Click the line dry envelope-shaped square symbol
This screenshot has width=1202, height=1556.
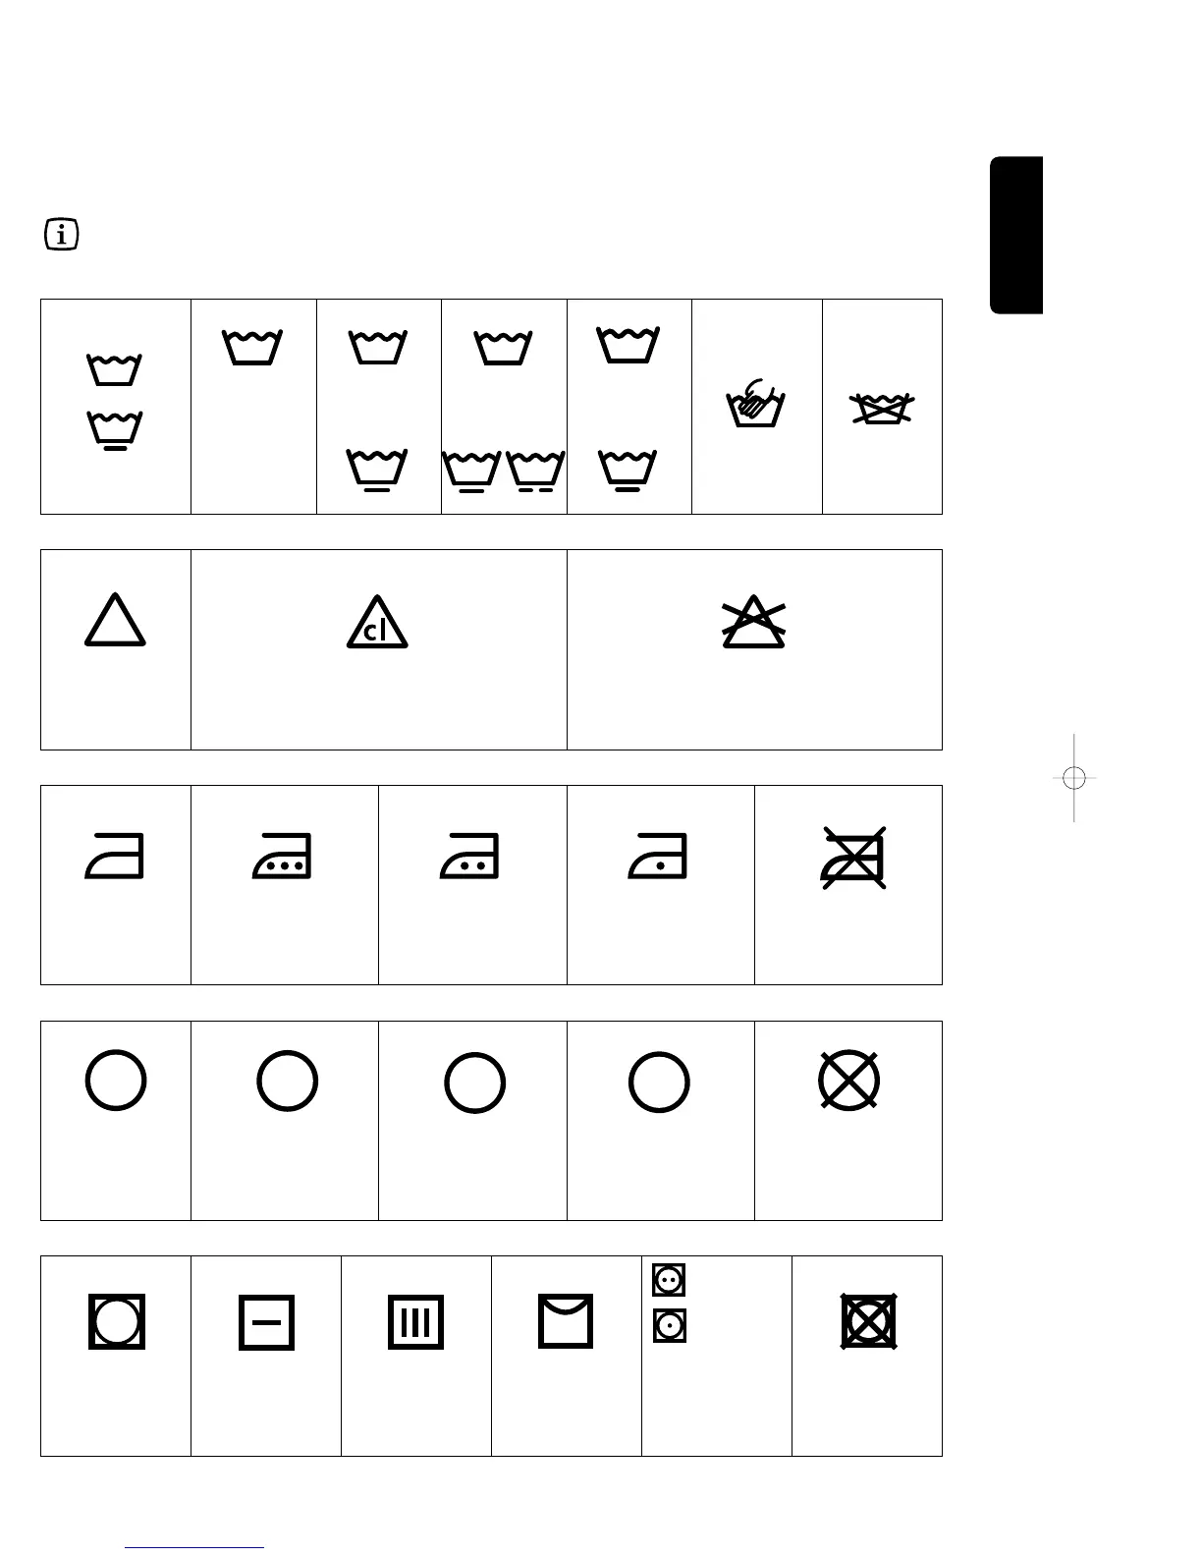pyautogui.click(x=566, y=1321)
